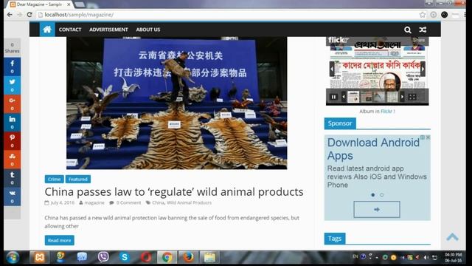Go to next Flickr slide right arrow
The image size is (472, 266).
[x=423, y=69]
